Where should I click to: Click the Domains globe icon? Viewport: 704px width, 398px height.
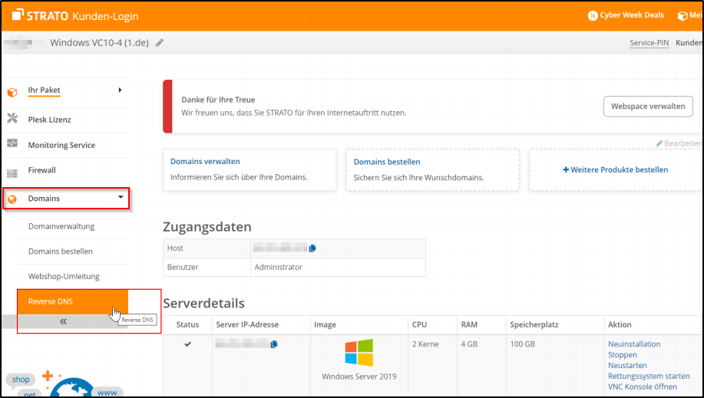click(12, 199)
